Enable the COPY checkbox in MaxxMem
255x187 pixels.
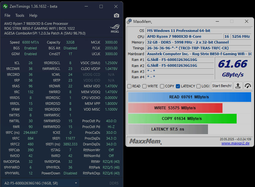(x=162, y=86)
